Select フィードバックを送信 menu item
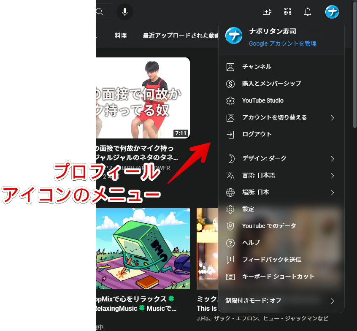 tap(281, 260)
